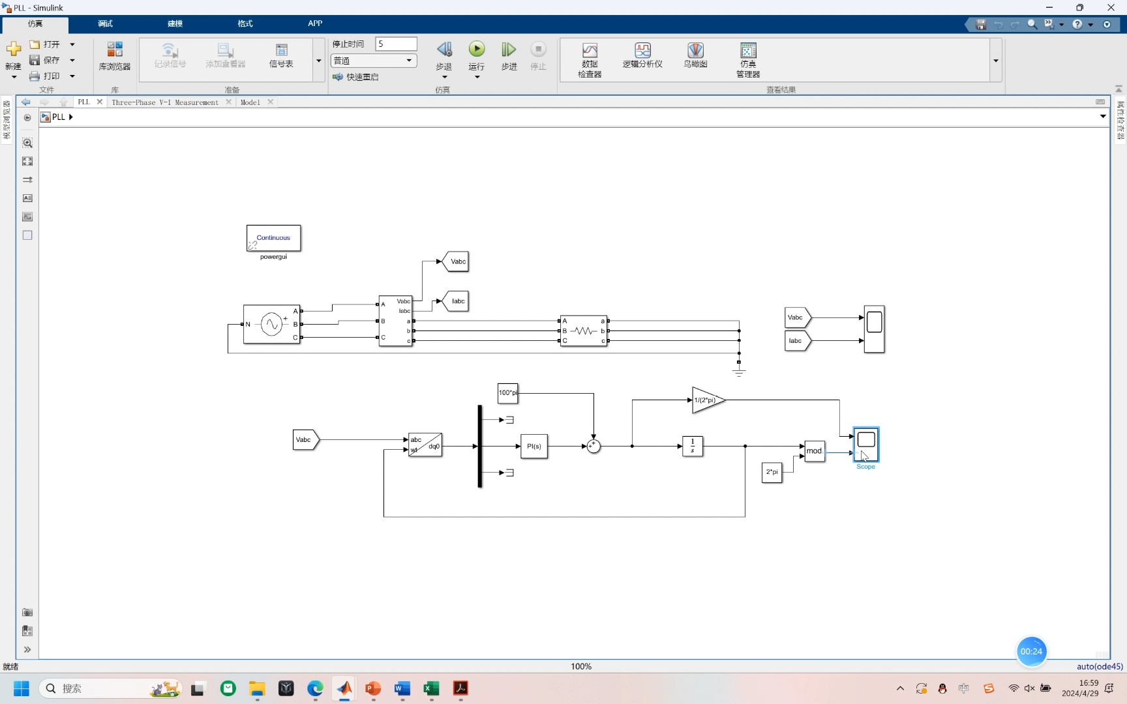Open the Logic Analyzer

642,55
